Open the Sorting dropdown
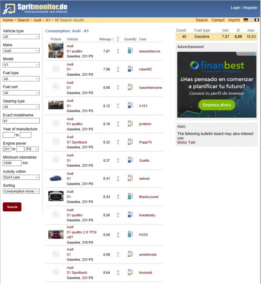261x284 pixels. pos(21,191)
